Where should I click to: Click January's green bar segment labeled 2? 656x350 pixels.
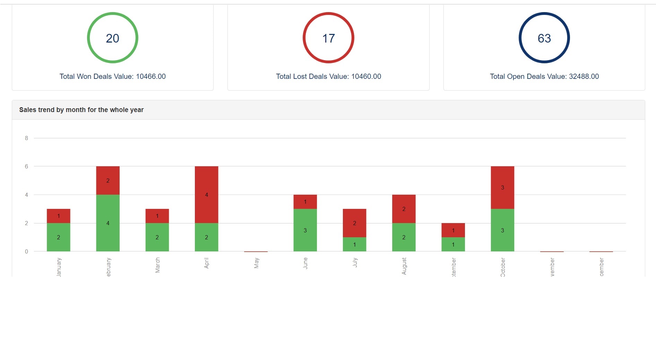tap(59, 237)
